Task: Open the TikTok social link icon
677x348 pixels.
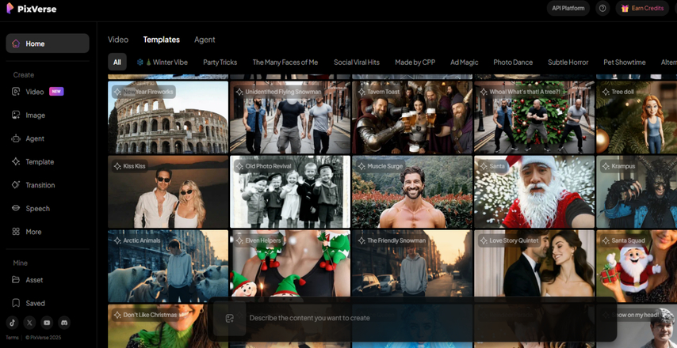Action: [13, 323]
